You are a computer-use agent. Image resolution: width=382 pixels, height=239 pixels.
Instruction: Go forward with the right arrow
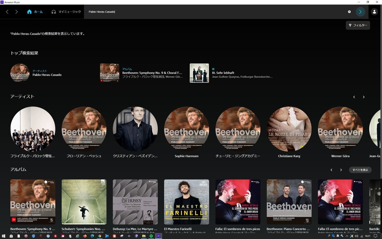pos(17,12)
